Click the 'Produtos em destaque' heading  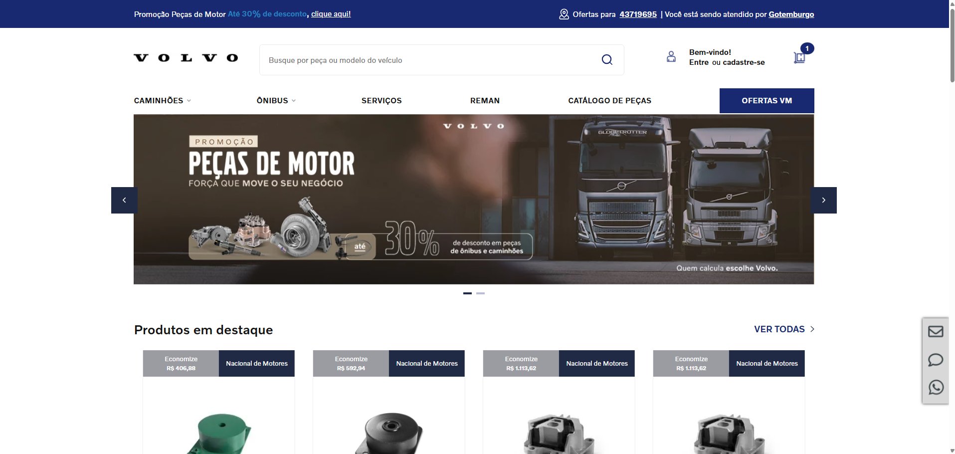[x=203, y=330]
